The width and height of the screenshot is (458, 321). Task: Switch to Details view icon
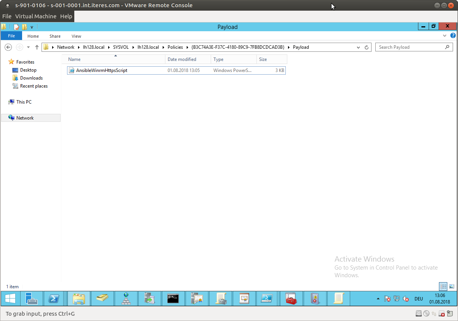(x=443, y=286)
